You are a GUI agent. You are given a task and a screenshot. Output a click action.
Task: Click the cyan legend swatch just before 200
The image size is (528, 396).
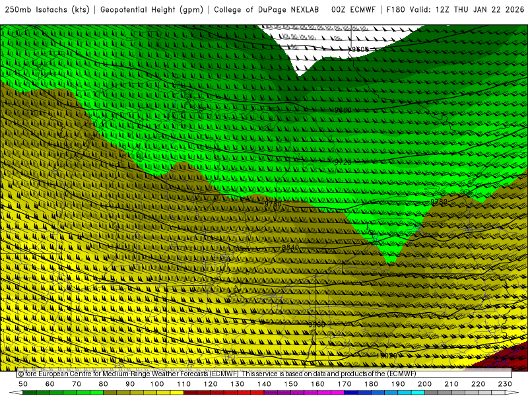(x=418, y=393)
